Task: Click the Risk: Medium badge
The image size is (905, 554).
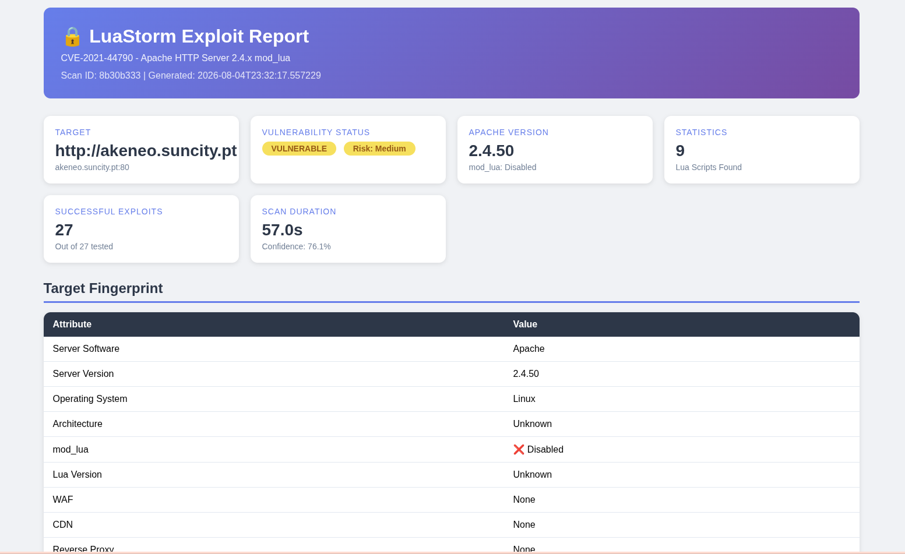Action: pos(379,149)
